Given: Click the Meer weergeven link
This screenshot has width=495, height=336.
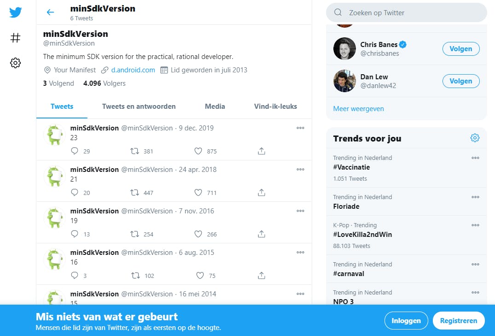Looking at the screenshot, I should pyautogui.click(x=358, y=109).
